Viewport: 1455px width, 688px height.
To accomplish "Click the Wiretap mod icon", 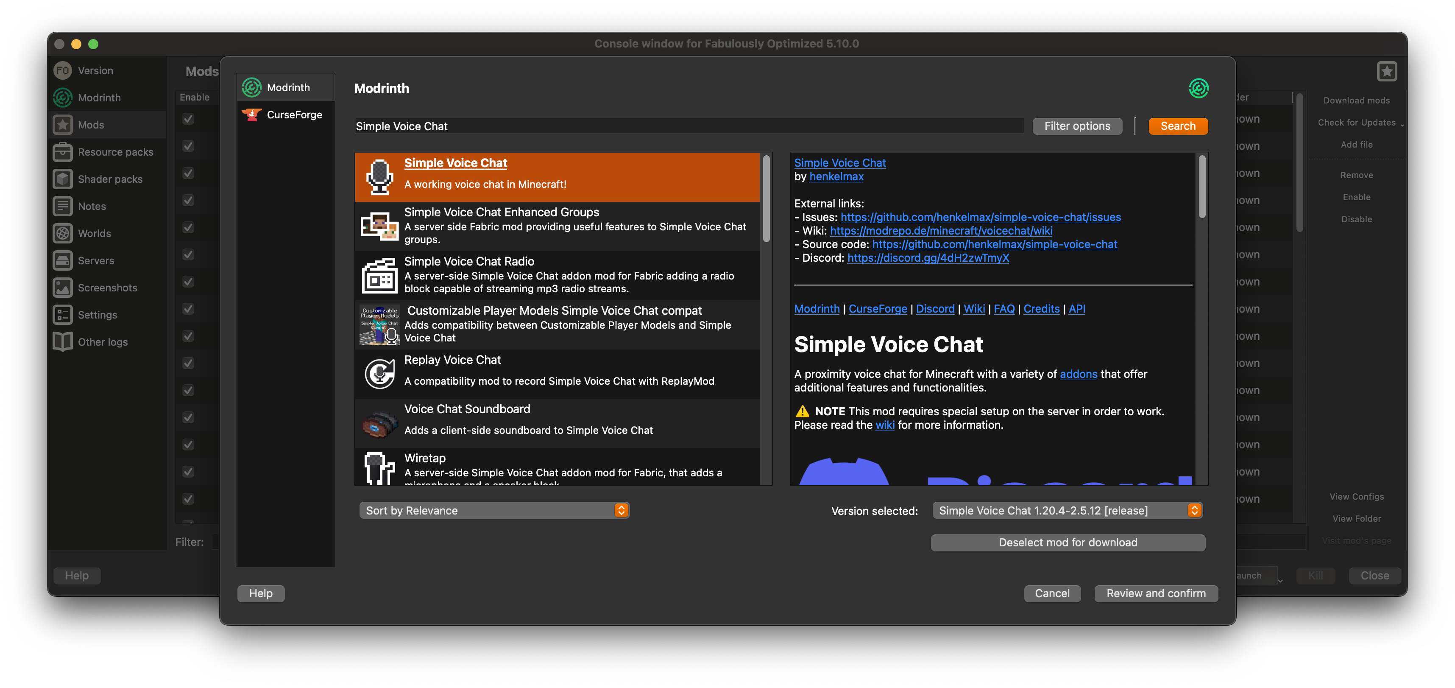I will point(379,469).
